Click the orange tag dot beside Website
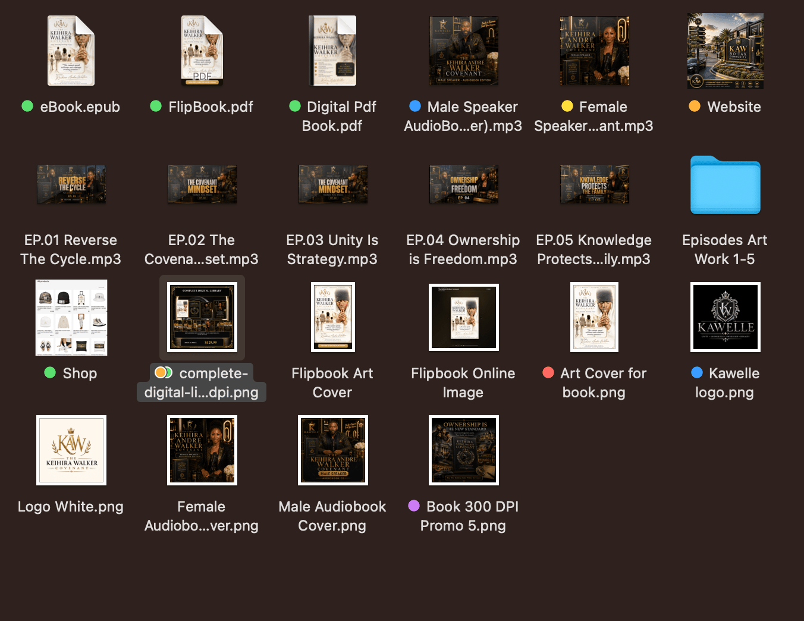 (x=695, y=106)
